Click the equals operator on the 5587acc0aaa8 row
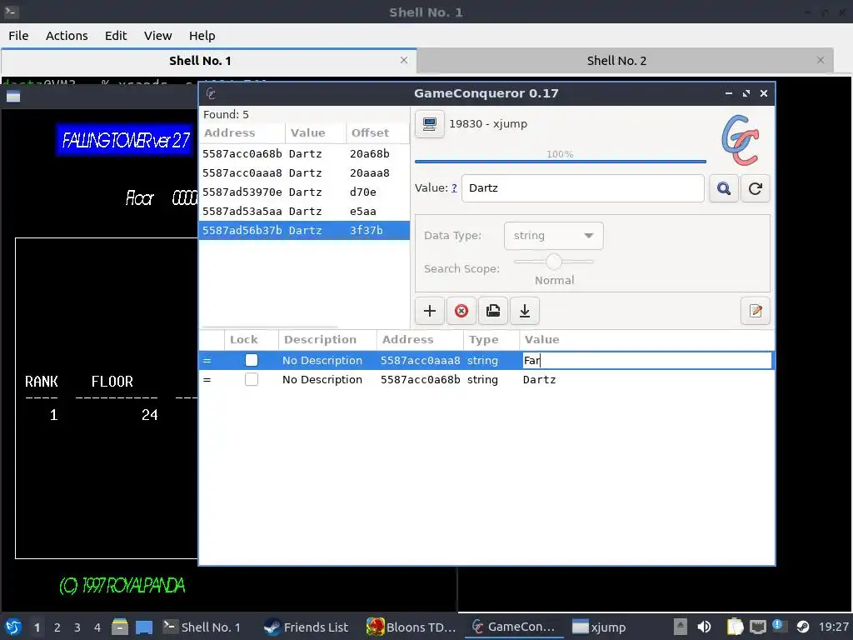Viewport: 853px width, 640px height. pos(207,360)
